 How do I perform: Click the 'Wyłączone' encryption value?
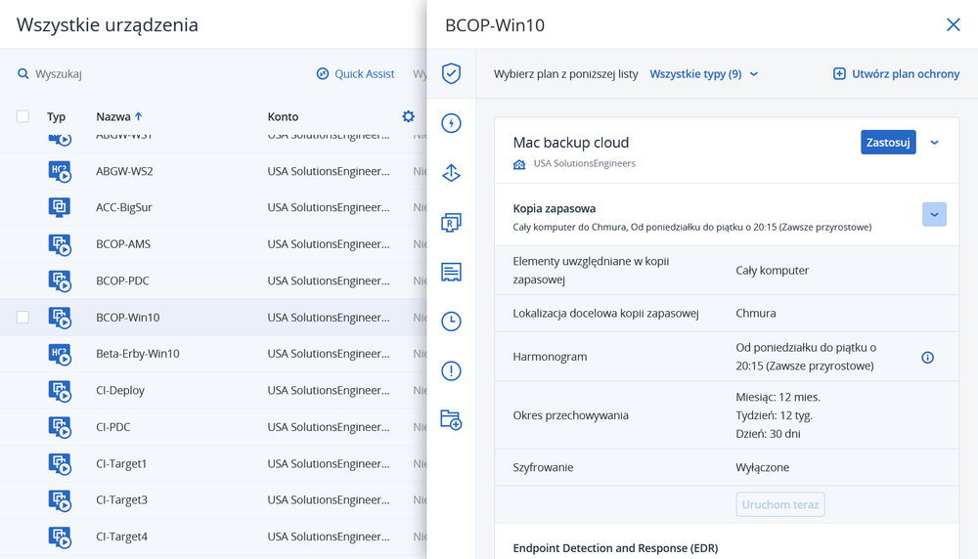(x=762, y=467)
